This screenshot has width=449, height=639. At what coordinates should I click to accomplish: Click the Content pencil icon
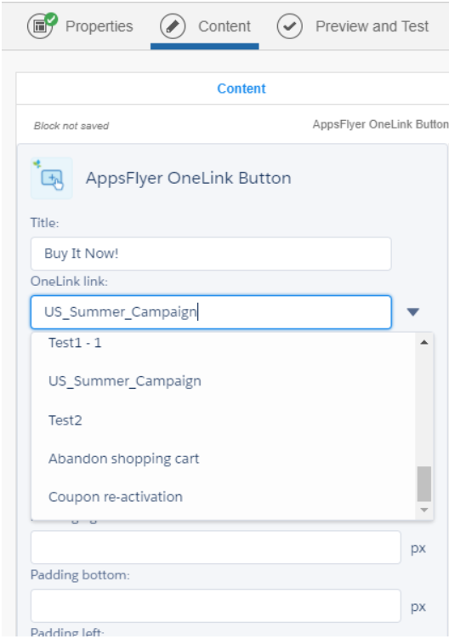(173, 26)
